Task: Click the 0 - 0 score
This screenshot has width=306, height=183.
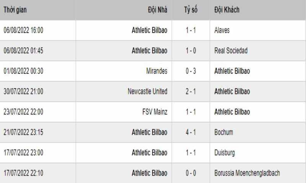Action: [191, 173]
